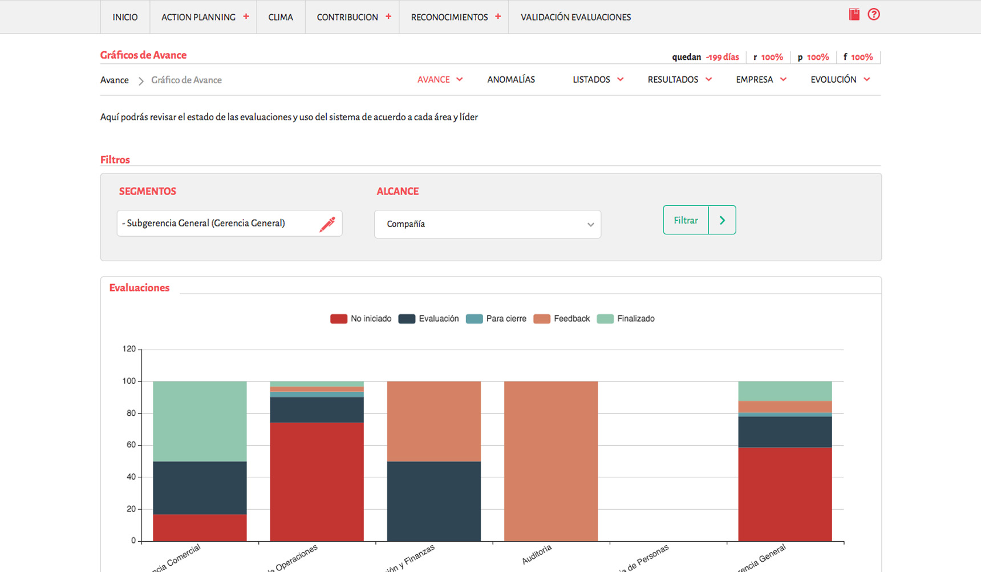
Task: Open Clima menu item
Action: click(281, 17)
